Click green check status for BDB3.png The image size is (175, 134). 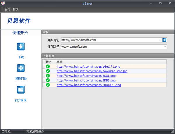[x=48, y=80]
